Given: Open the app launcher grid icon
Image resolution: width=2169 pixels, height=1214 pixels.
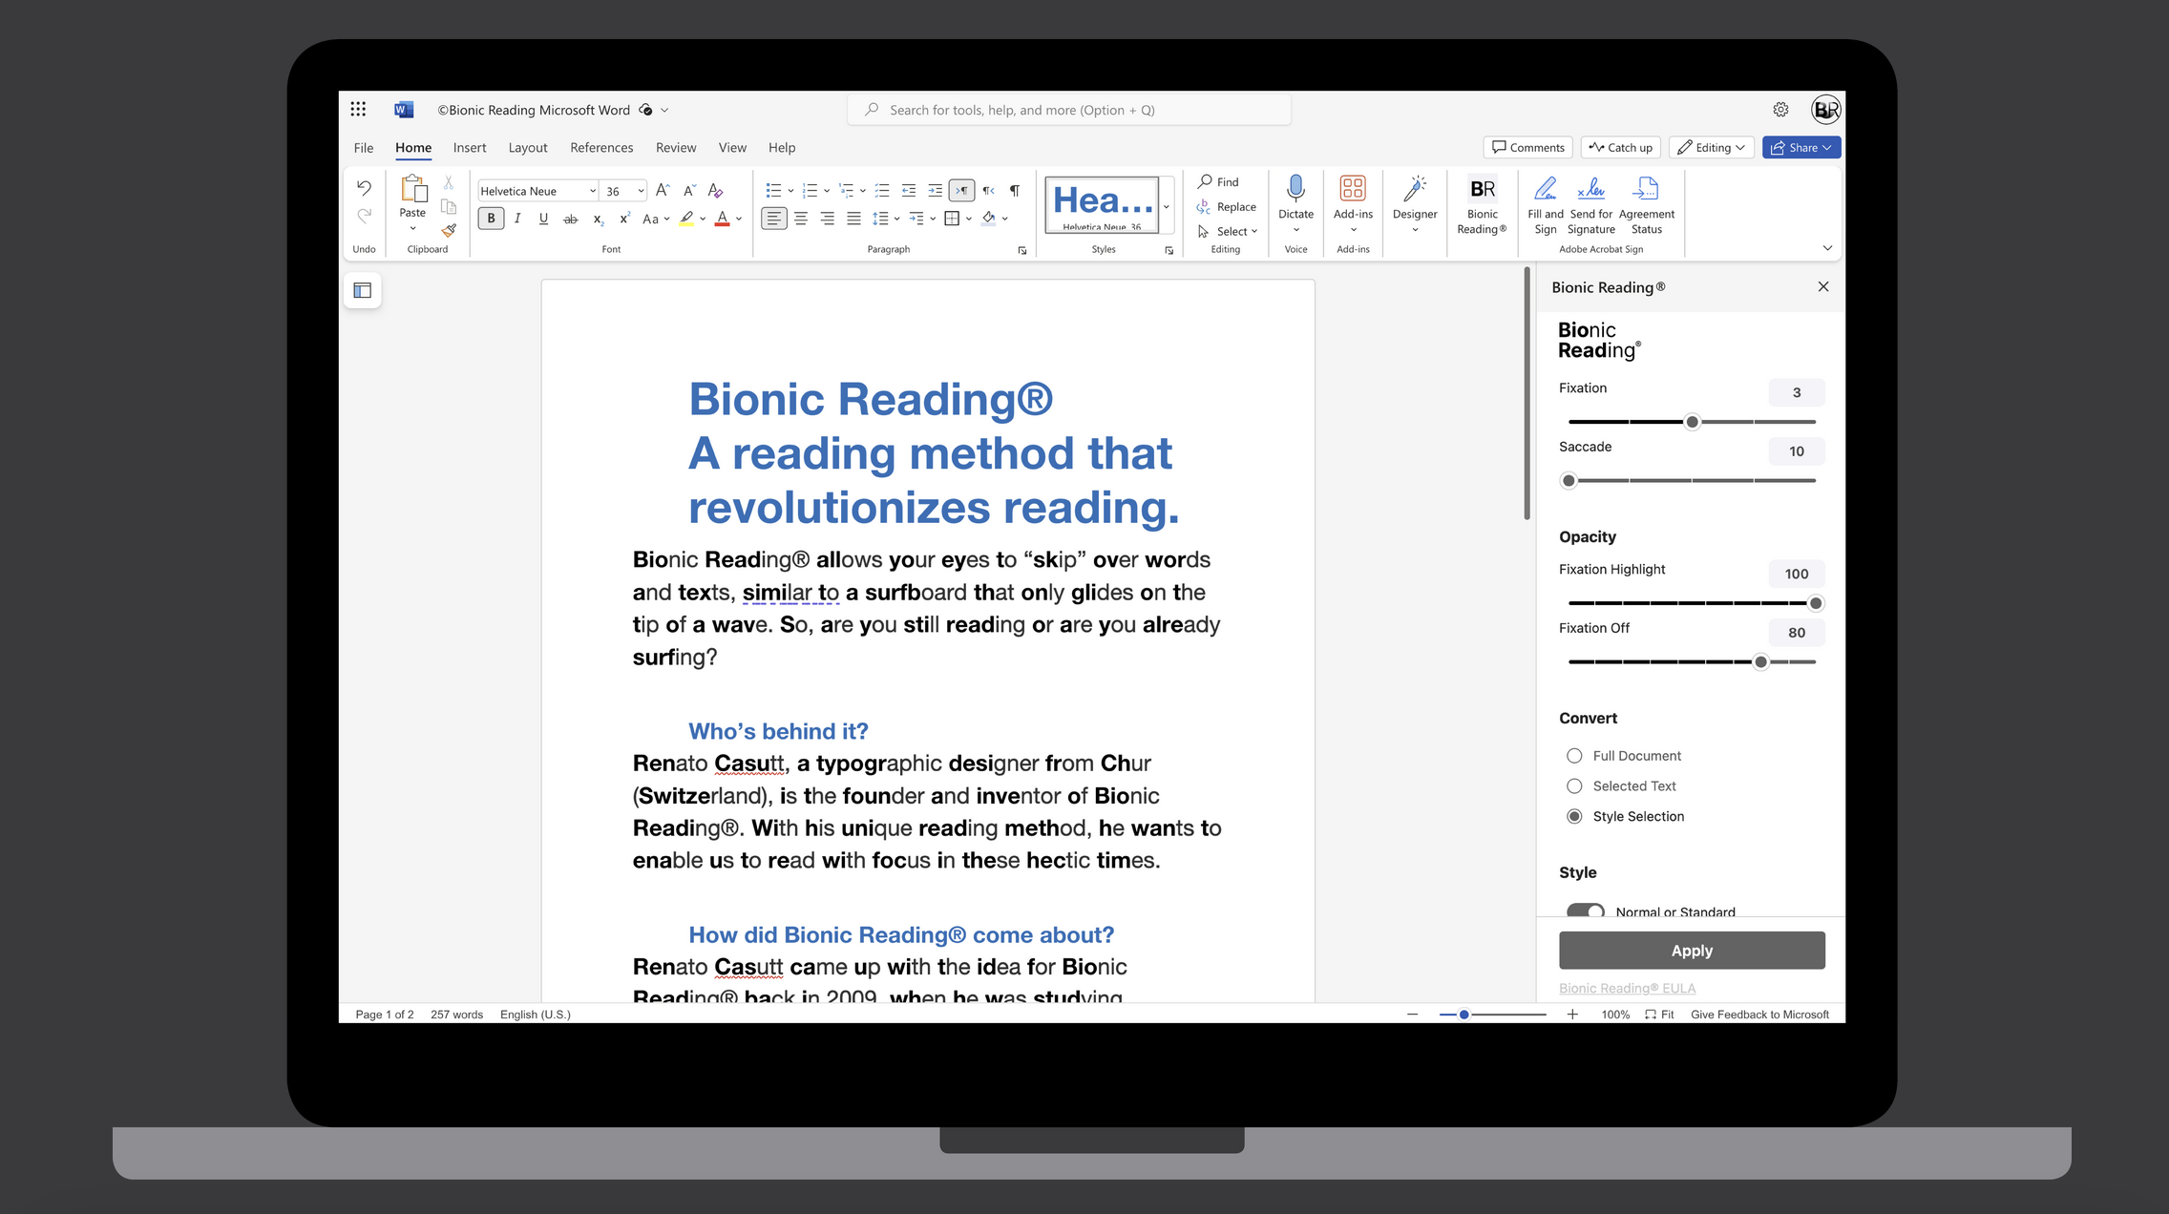Looking at the screenshot, I should [358, 110].
